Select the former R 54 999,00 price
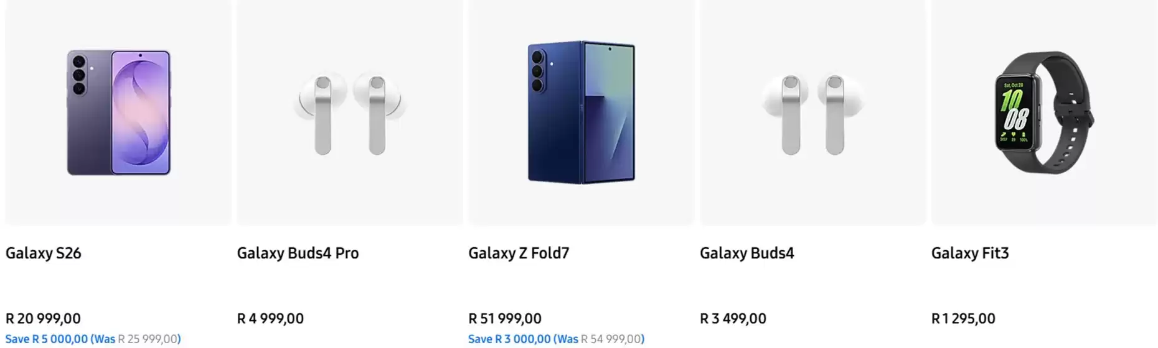The width and height of the screenshot is (1158, 348). [611, 339]
